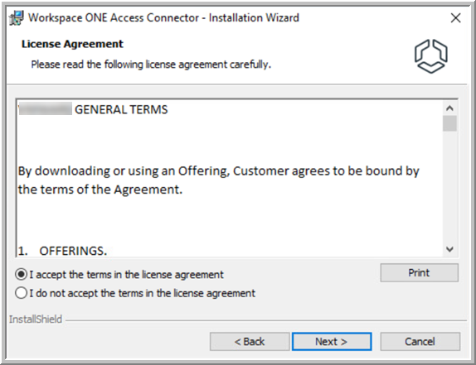Click the license scrollbar thumb

[449, 123]
